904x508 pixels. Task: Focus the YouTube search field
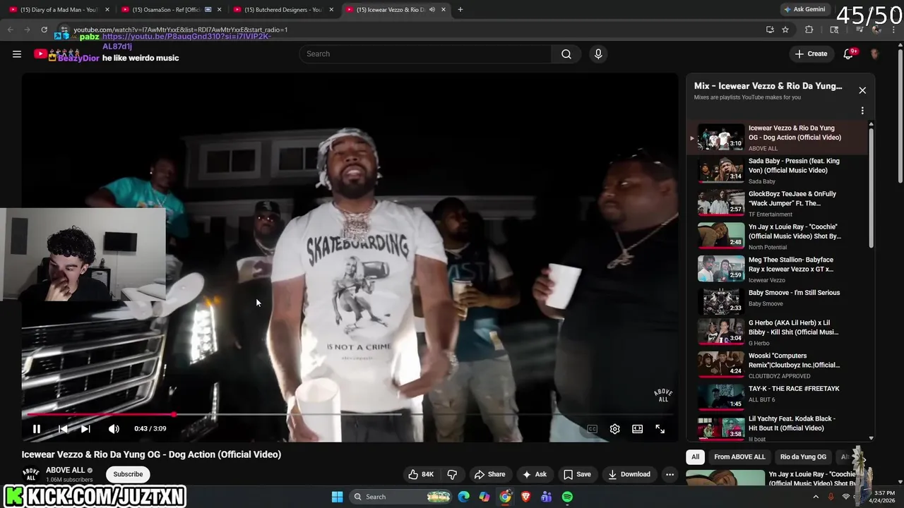(x=426, y=54)
